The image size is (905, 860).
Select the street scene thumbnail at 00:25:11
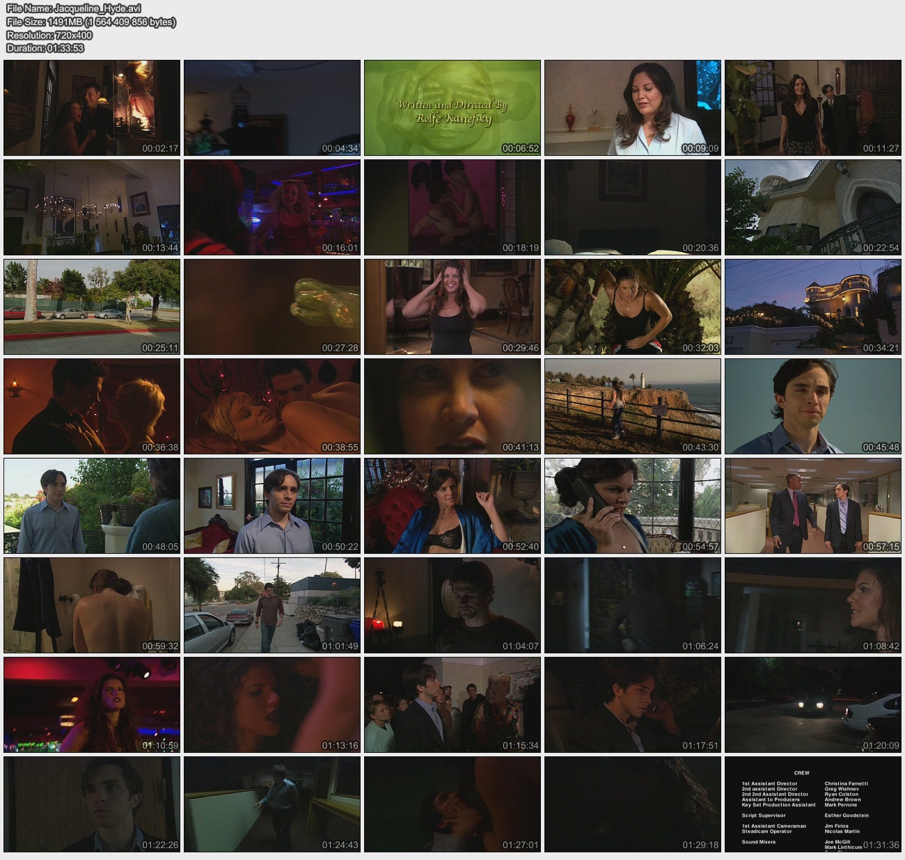tap(92, 307)
